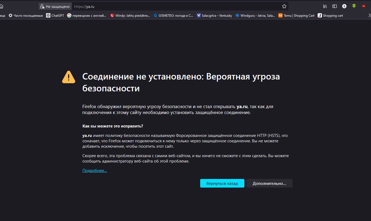This screenshot has height=221, width=371.
Task: Open the 'Shopping cart' bookmark
Action: (330, 15)
